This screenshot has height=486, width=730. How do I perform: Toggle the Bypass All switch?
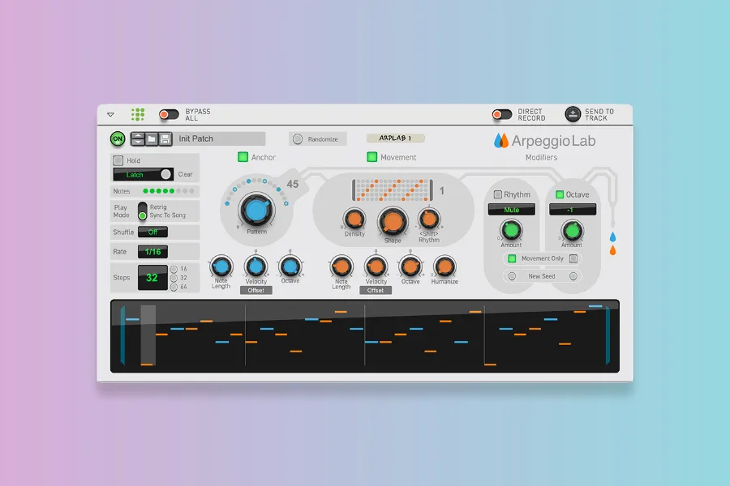coord(169,114)
